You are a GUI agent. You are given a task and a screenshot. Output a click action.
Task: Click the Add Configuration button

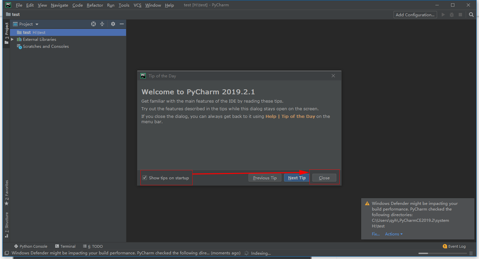click(x=415, y=15)
